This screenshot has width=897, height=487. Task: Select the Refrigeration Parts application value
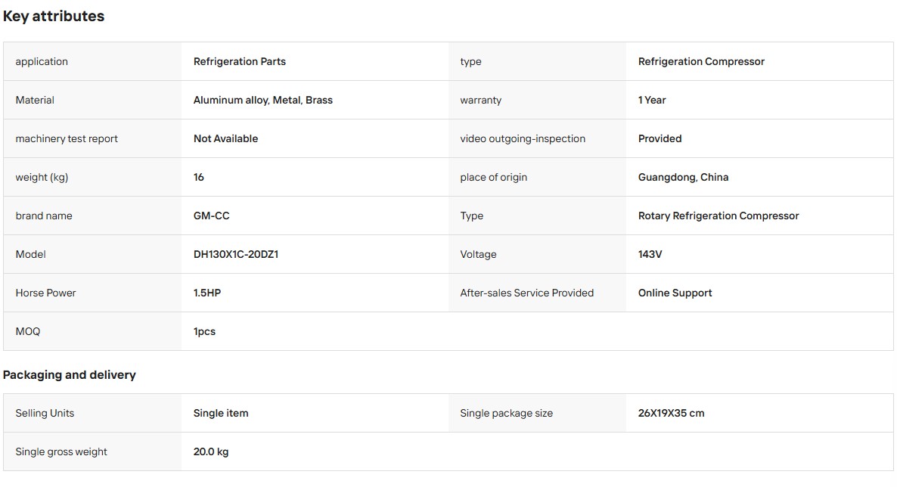(239, 61)
